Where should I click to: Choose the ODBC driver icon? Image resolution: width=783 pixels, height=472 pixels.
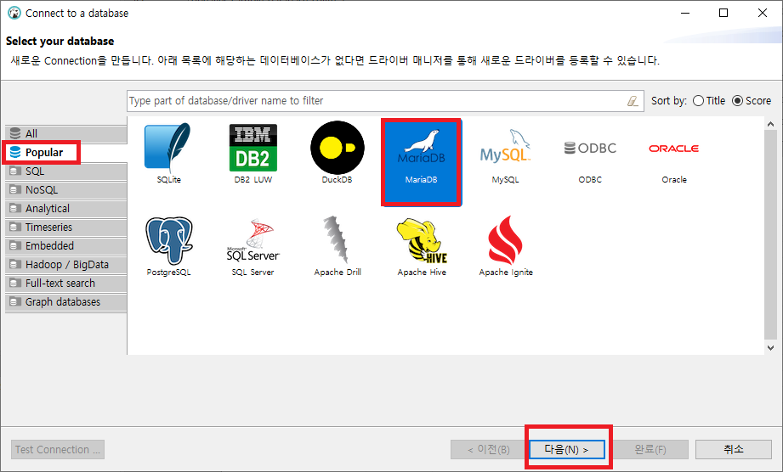tap(590, 148)
